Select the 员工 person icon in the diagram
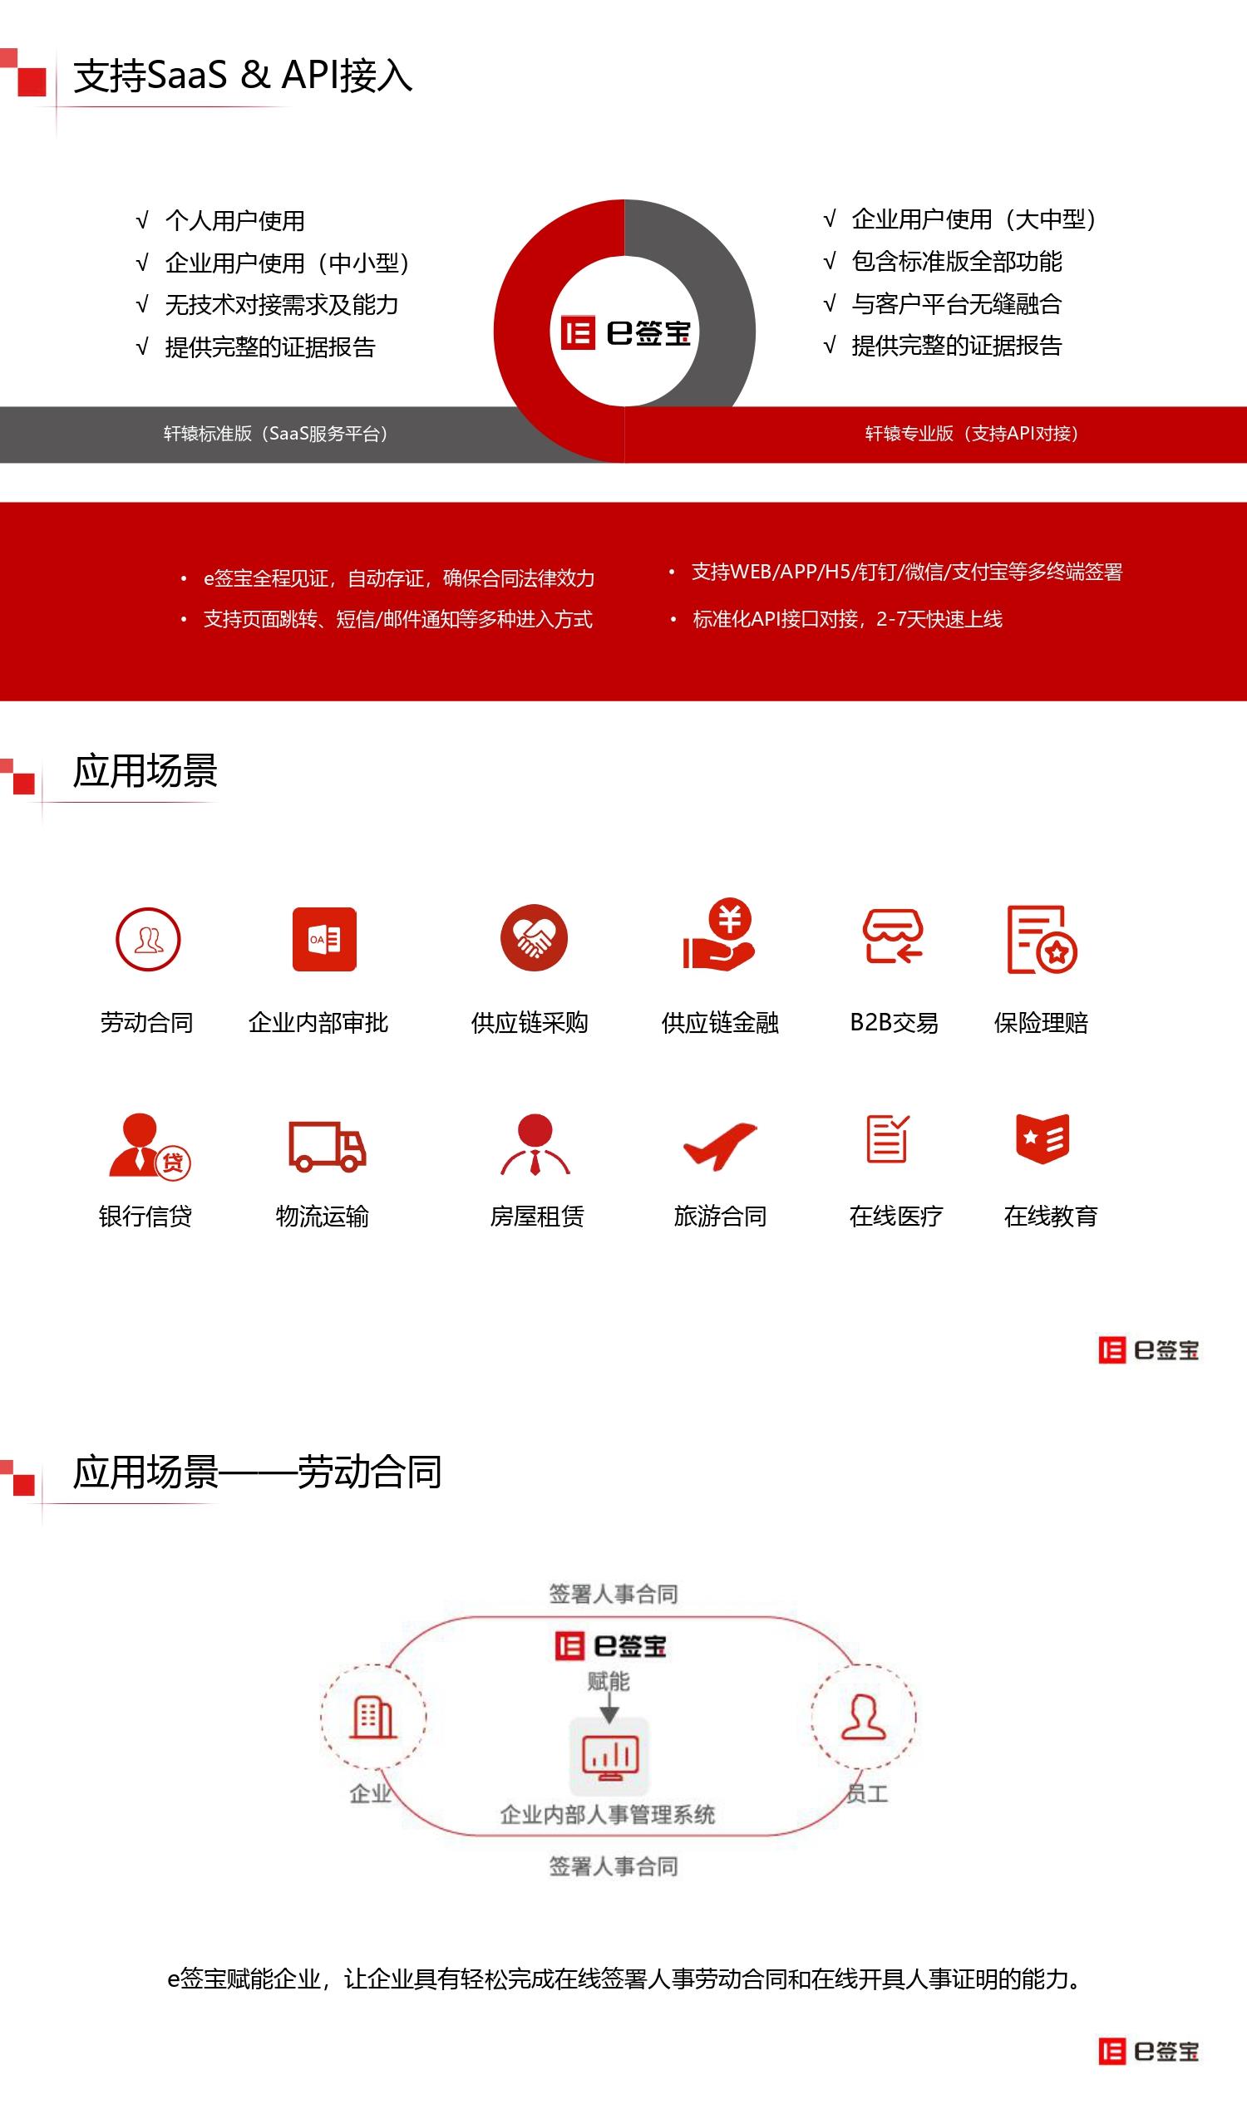 click(x=864, y=1717)
